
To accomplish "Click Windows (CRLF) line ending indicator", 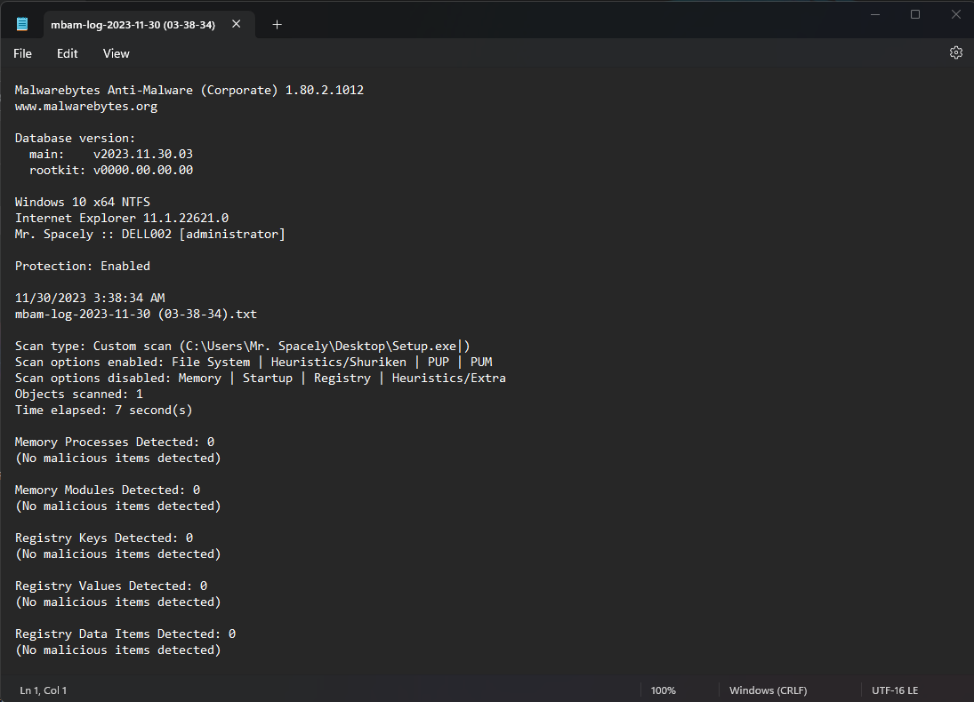I will tap(768, 690).
